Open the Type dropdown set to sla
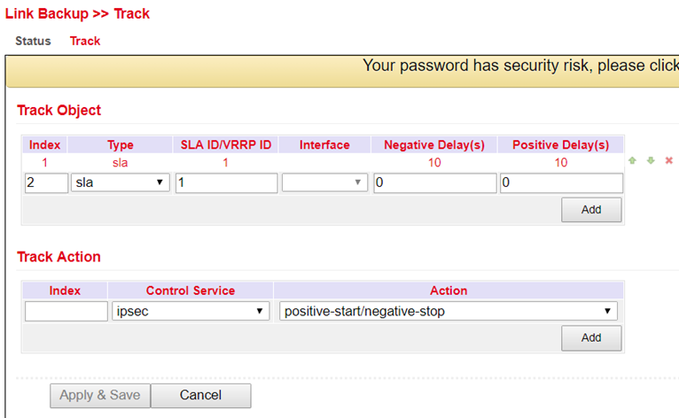The width and height of the screenshot is (679, 418). point(120,182)
